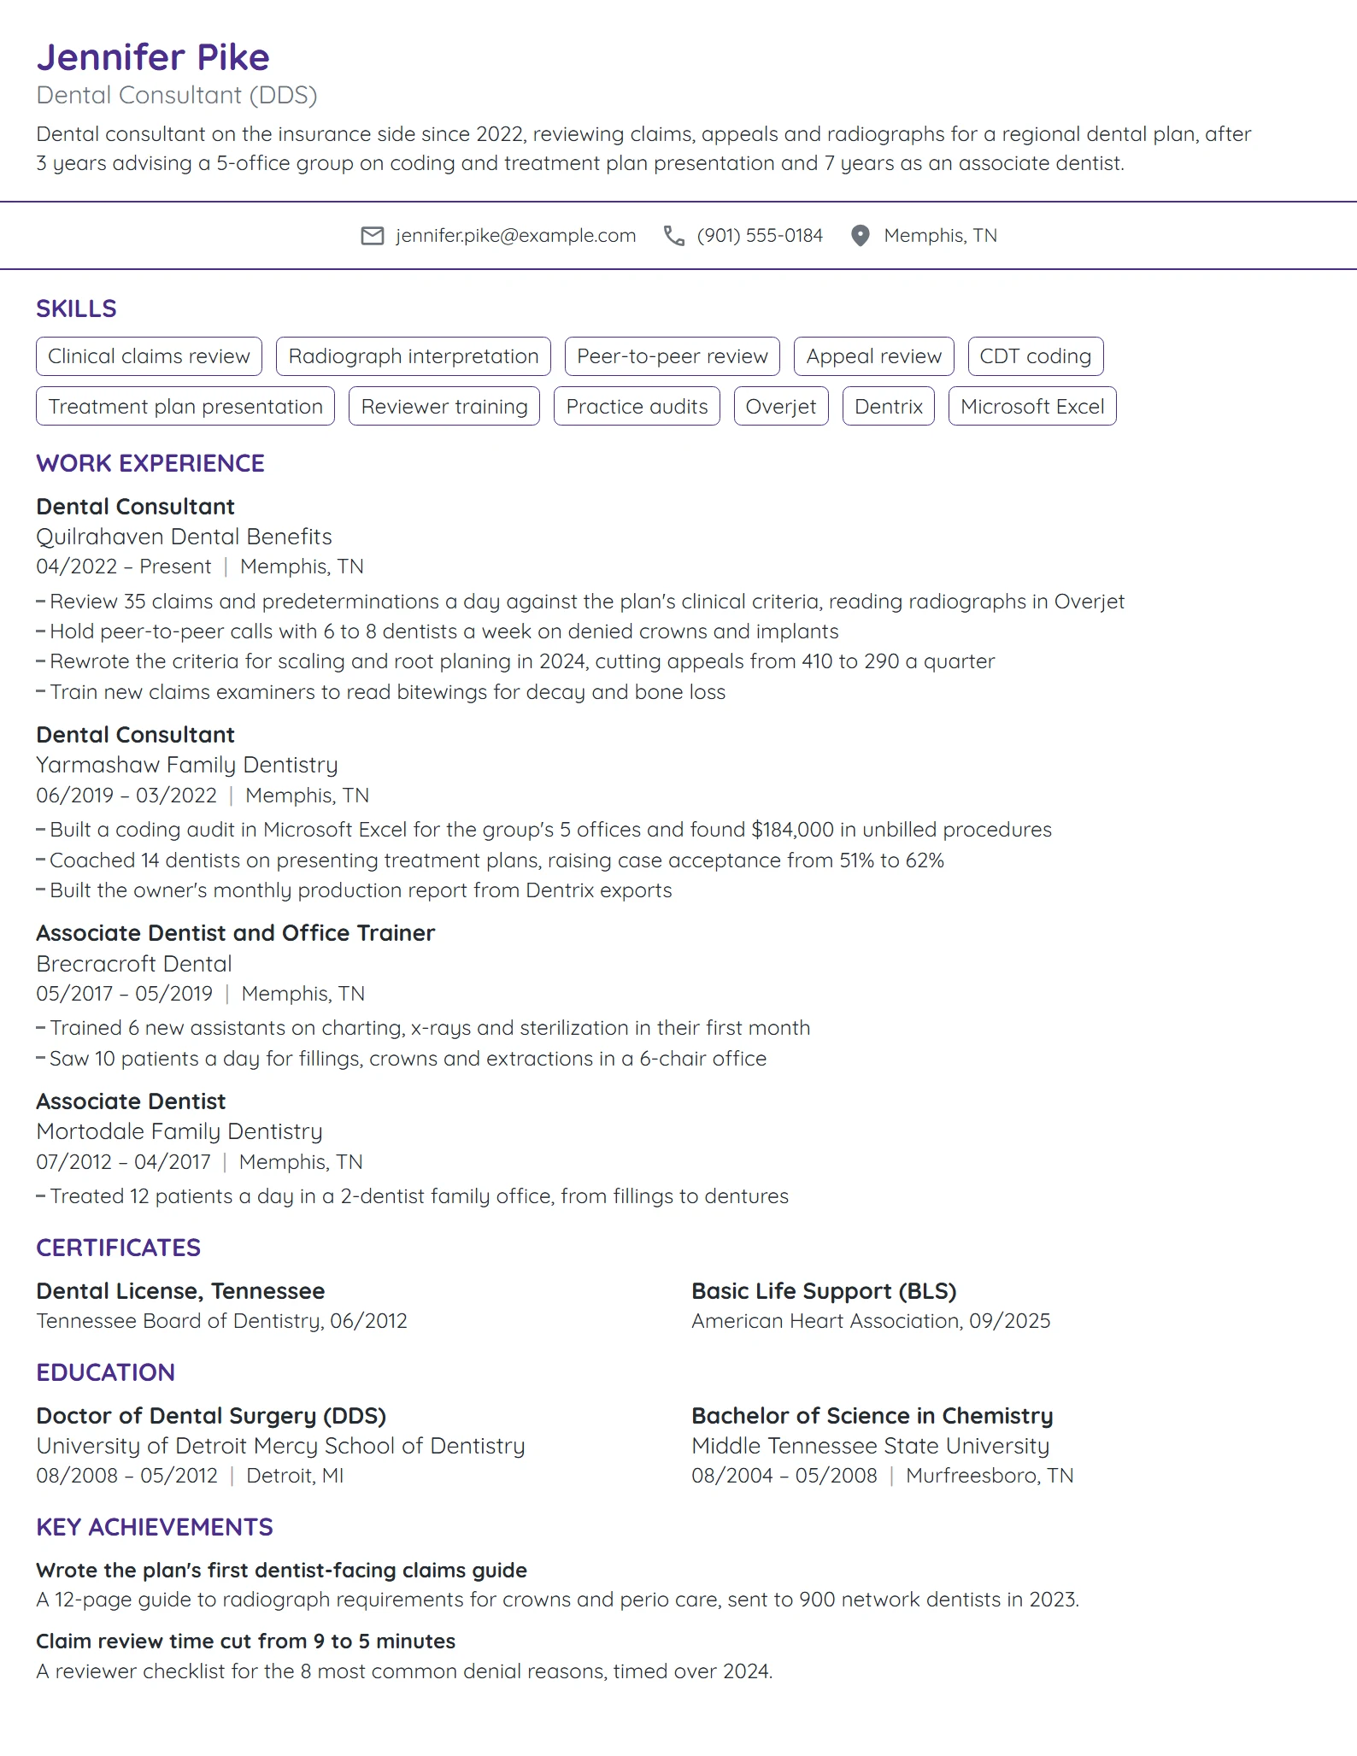The height and width of the screenshot is (1756, 1357).
Task: Click the dentist-facing claims guide achievement title
Action: [x=282, y=1571]
